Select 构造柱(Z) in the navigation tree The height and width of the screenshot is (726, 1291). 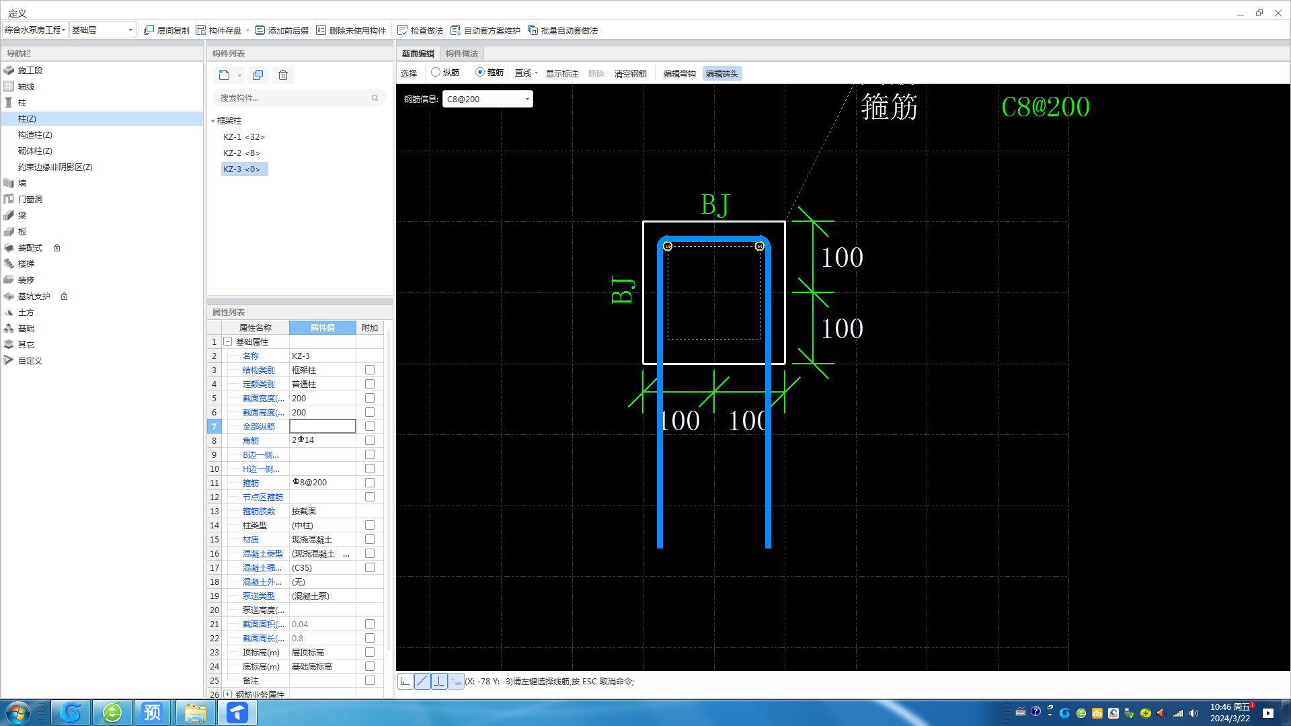tap(35, 134)
